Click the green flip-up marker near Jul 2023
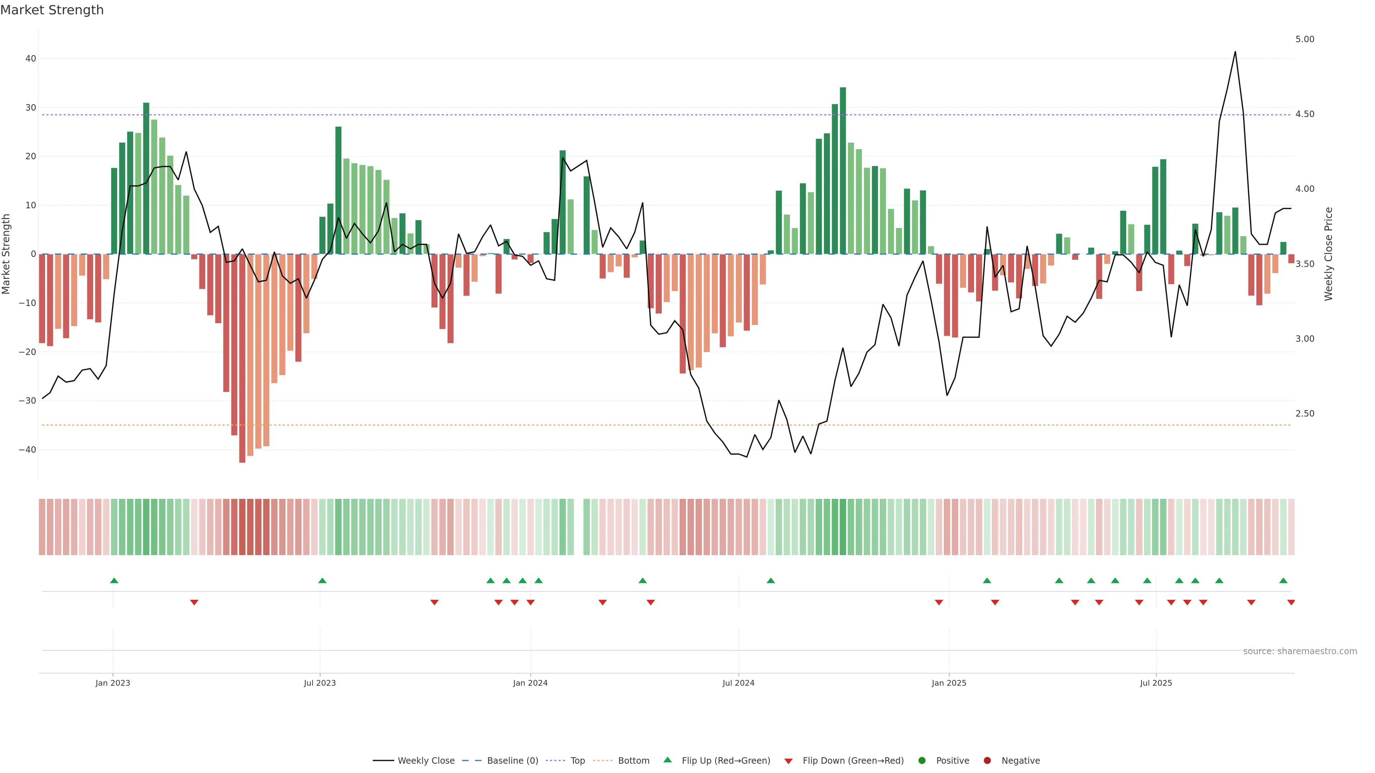The height and width of the screenshot is (773, 1375). tap(322, 580)
